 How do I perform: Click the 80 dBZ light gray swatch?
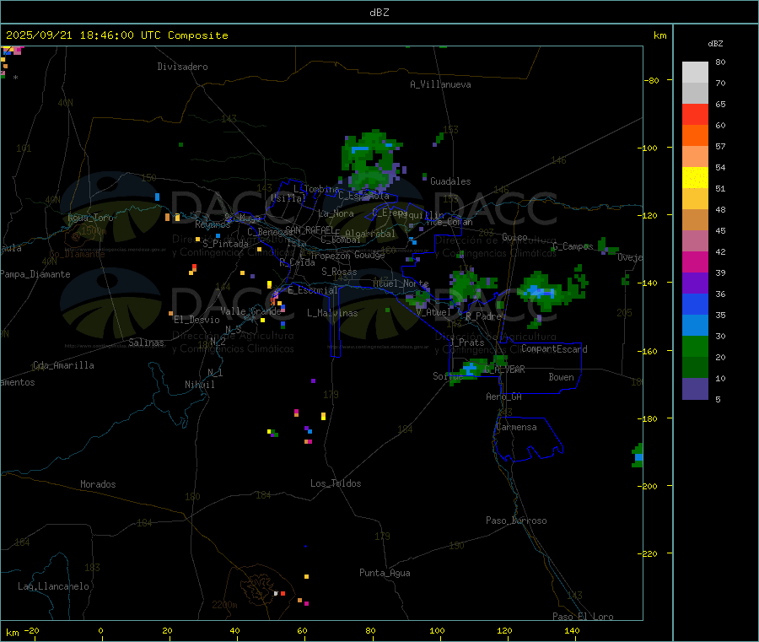tap(695, 73)
